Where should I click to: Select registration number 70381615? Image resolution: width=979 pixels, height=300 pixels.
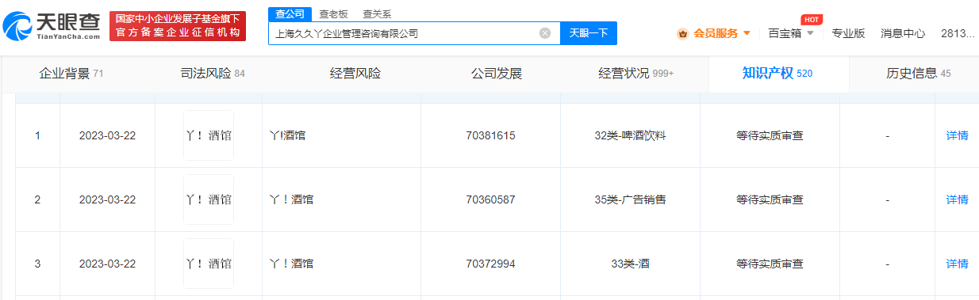click(x=490, y=135)
